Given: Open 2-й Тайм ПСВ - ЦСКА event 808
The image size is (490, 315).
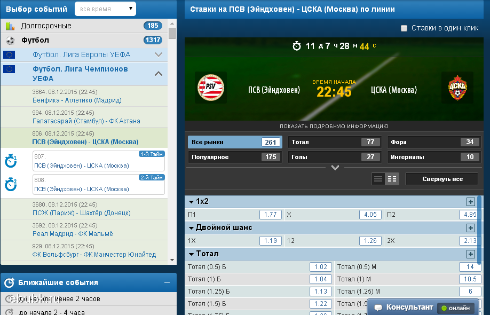Looking at the screenshot, I should [99, 184].
